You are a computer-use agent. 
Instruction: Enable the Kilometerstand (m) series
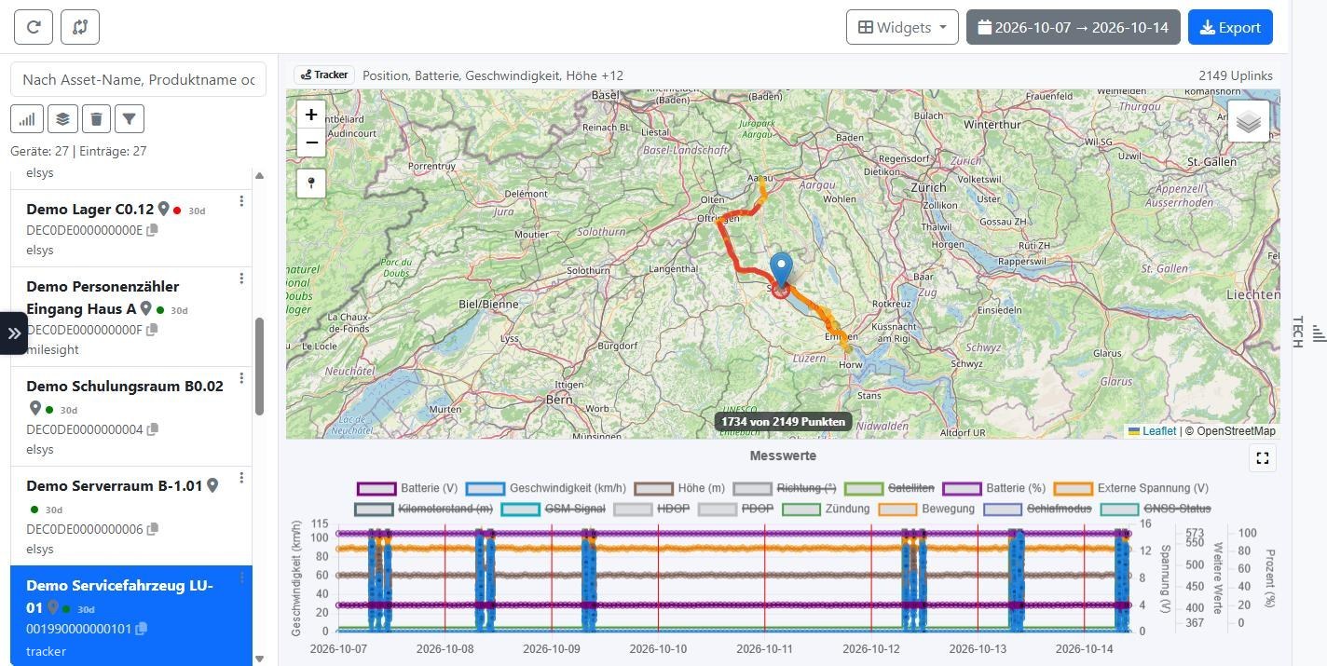tap(424, 509)
